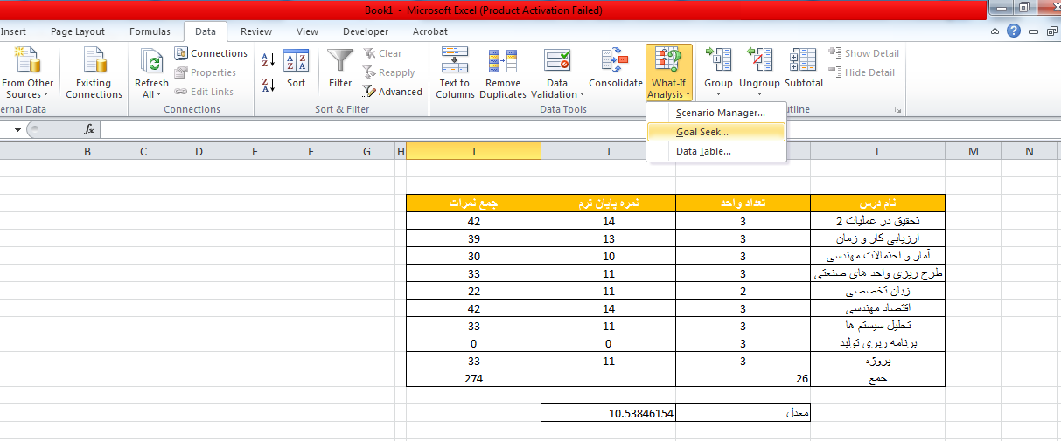Click the header cell جمع نمرات

coord(473,203)
